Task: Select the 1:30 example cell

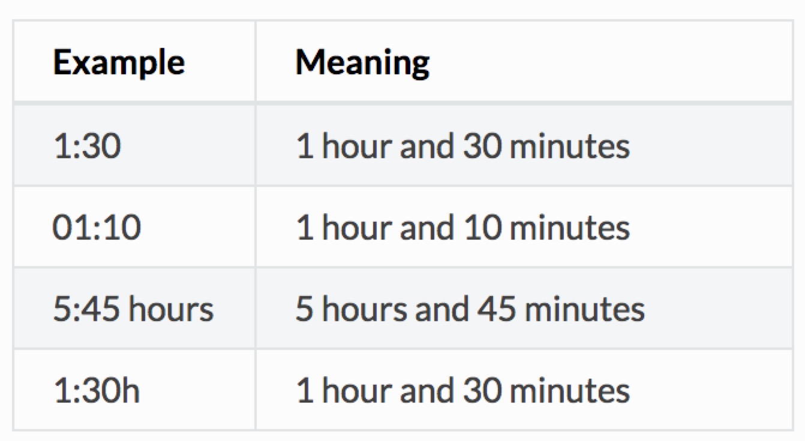Action: pyautogui.click(x=87, y=146)
